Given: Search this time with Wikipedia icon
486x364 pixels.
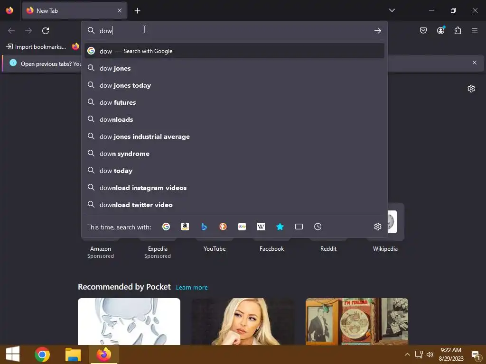Looking at the screenshot, I should pyautogui.click(x=261, y=227).
